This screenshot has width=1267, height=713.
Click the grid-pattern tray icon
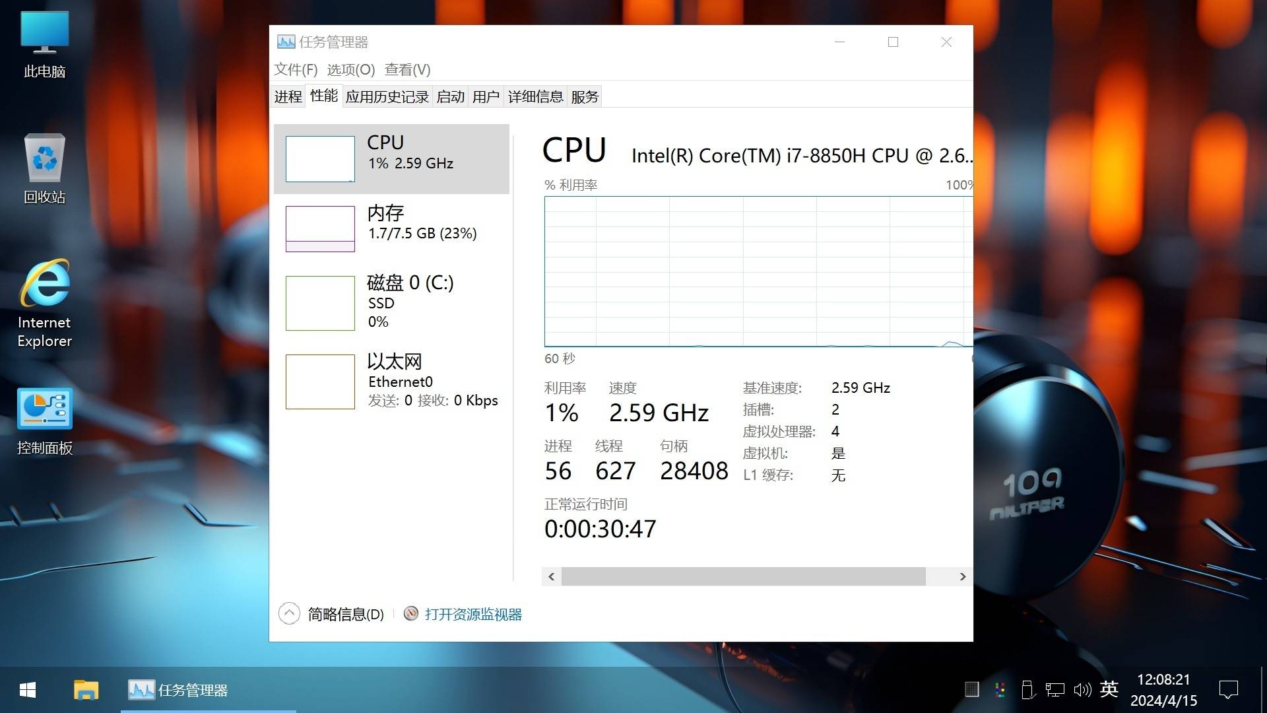[x=971, y=690]
